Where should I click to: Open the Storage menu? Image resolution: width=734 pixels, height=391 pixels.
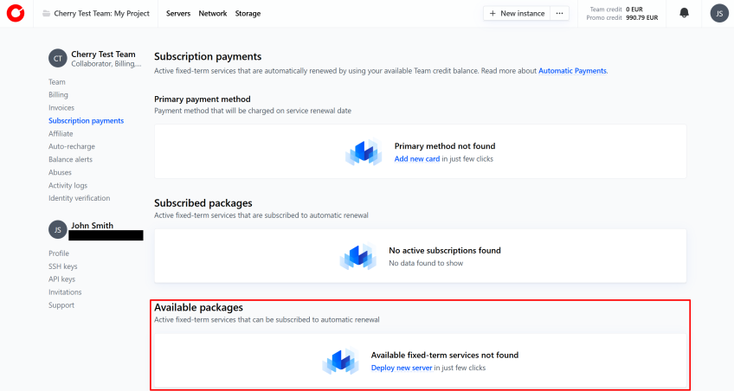click(x=248, y=14)
